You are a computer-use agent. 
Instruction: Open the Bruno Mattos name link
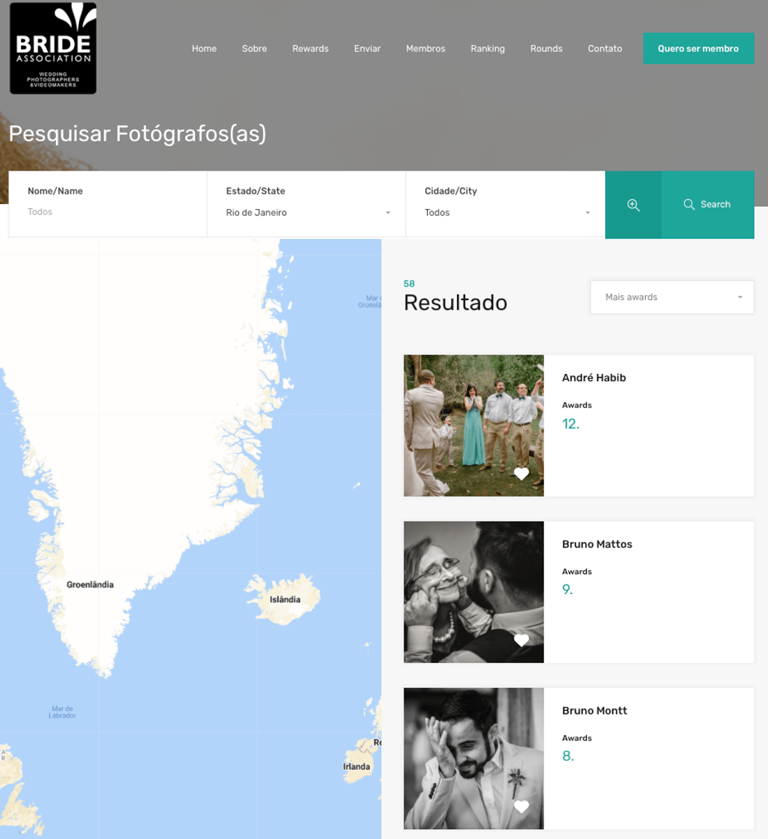tap(597, 544)
